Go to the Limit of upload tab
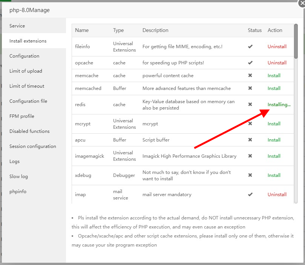 26,71
